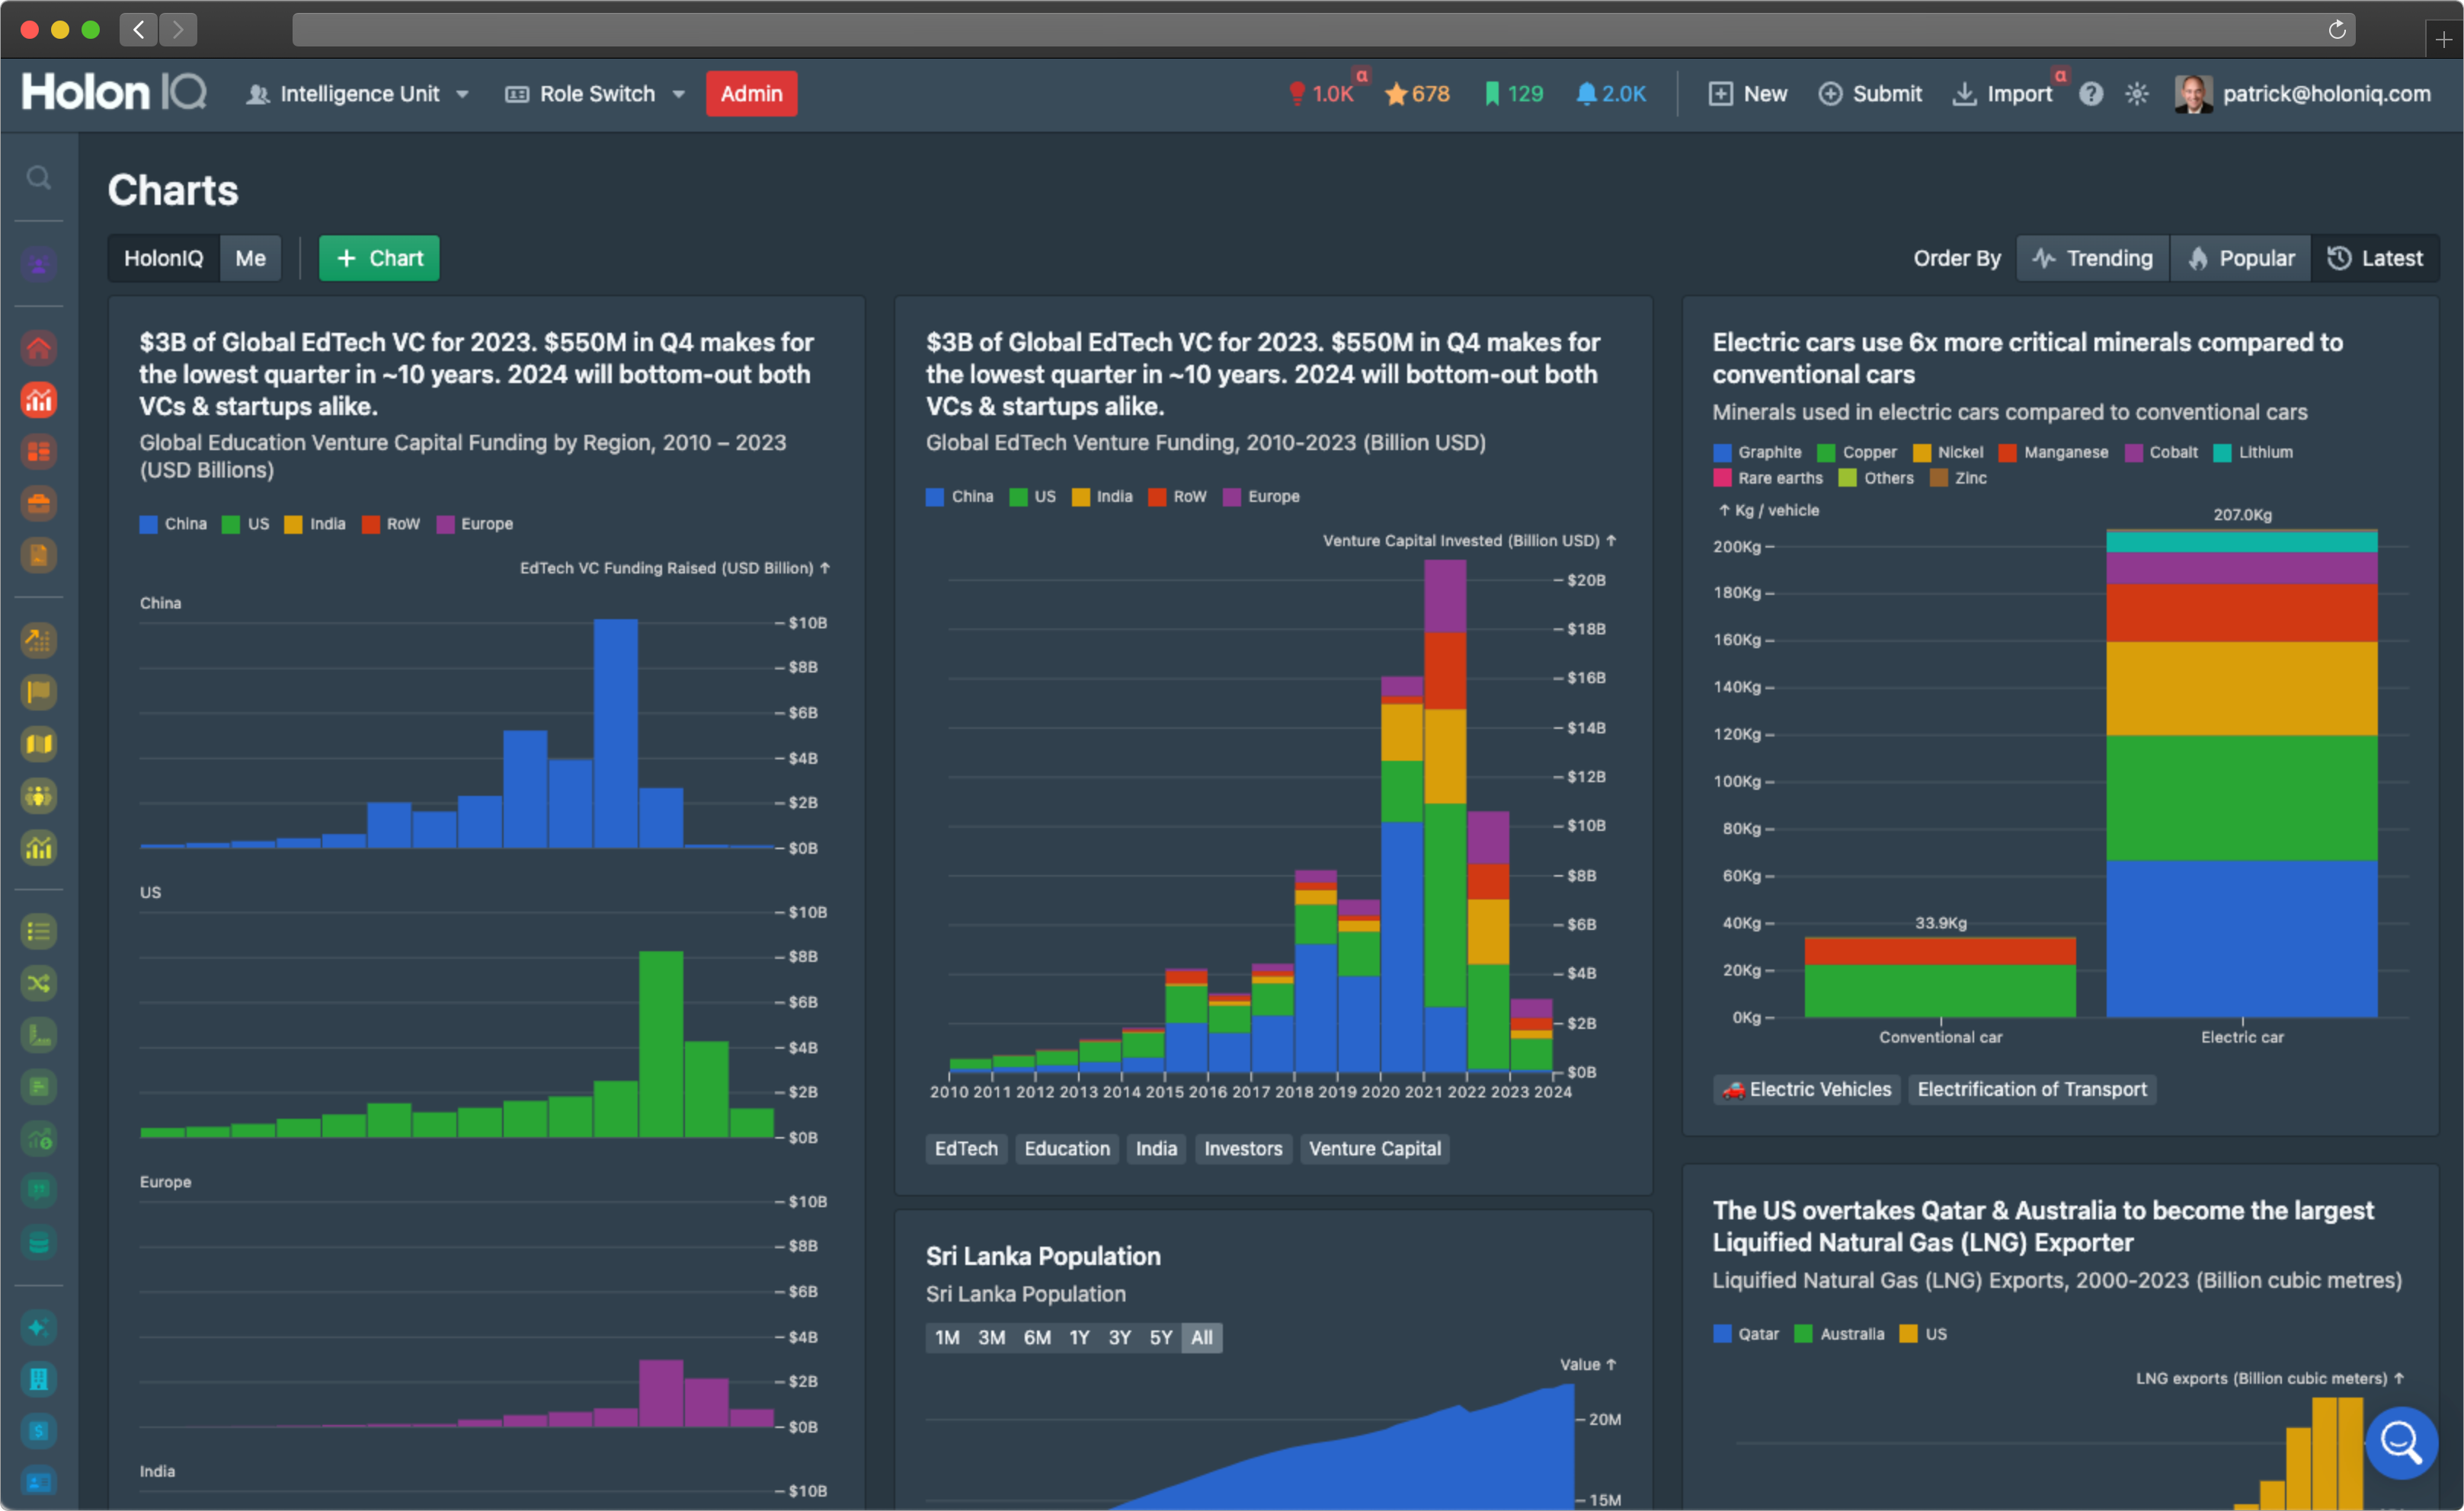
Task: Toggle light/dark theme sun icon
Action: (x=2136, y=94)
